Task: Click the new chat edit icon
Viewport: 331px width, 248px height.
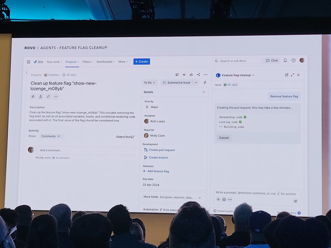Action: [286, 75]
